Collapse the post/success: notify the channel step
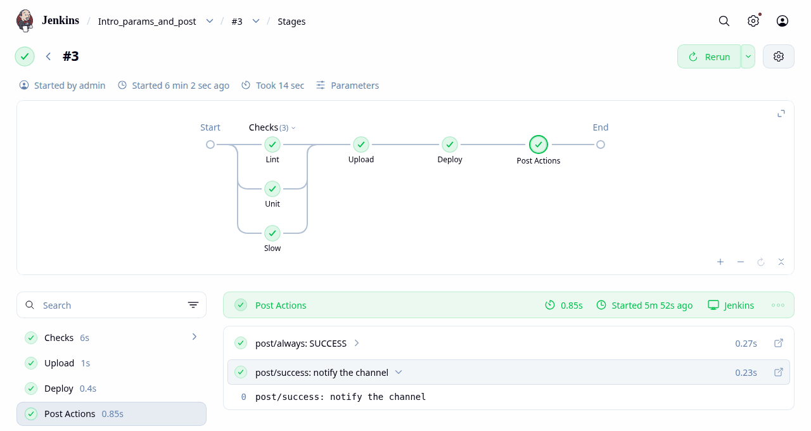This screenshot has width=811, height=431. [399, 372]
